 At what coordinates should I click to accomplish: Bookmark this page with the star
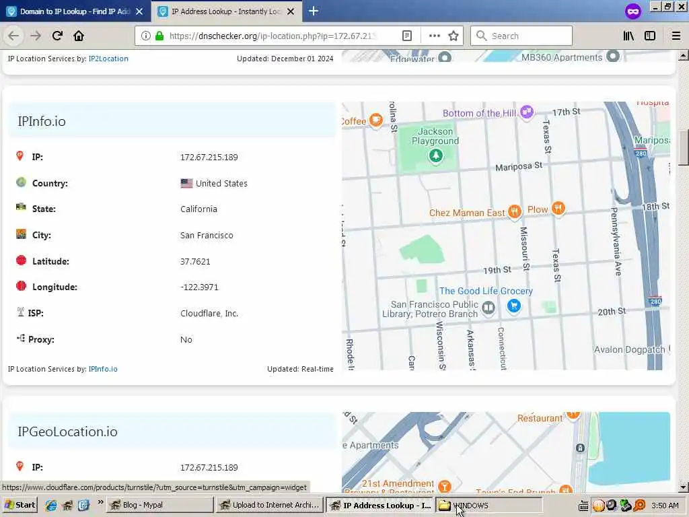point(454,36)
